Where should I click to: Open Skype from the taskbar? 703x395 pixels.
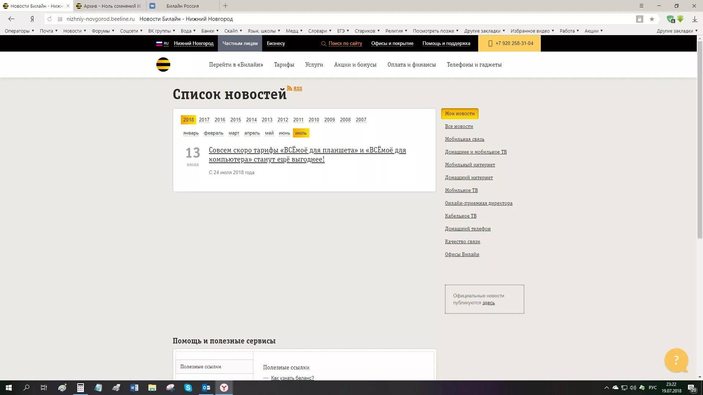coord(188,388)
